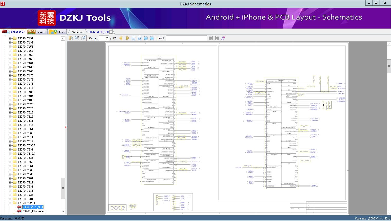This screenshot has width=391, height=221.
Task: Zoom out with the minus icon
Action: click(146, 38)
